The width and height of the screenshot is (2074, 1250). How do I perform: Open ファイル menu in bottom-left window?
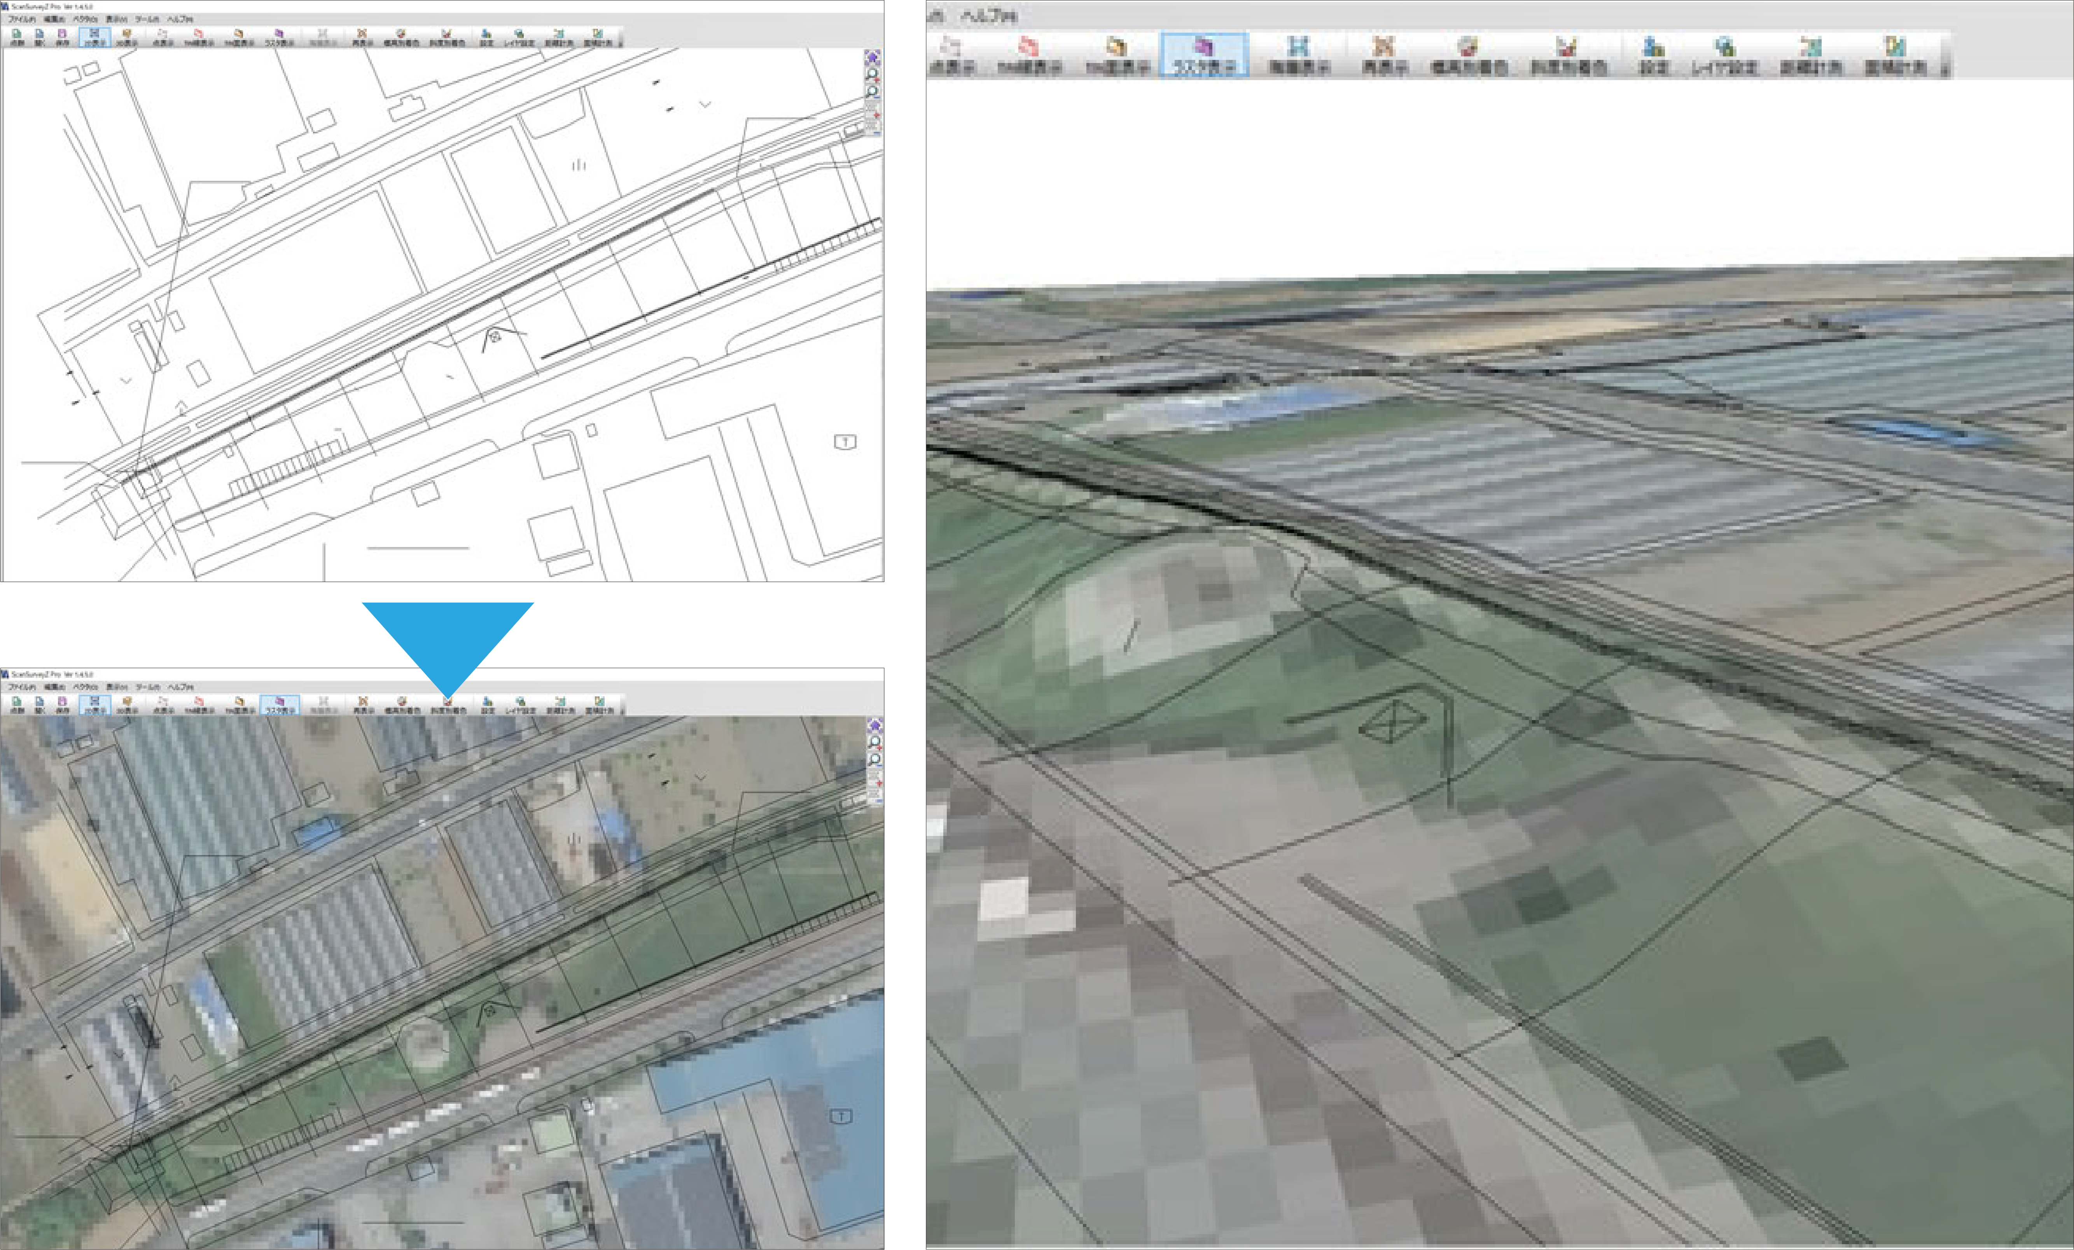(x=22, y=687)
